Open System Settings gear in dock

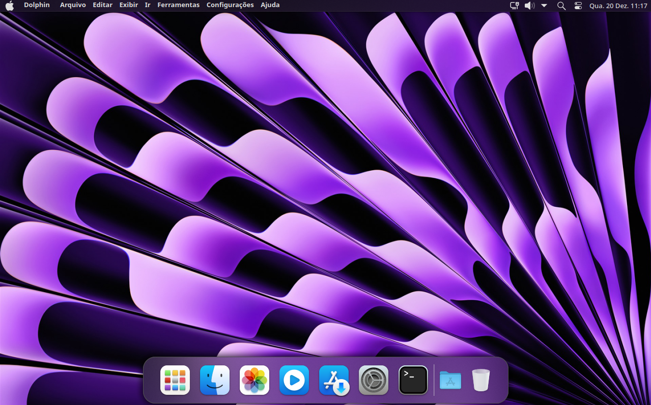(x=374, y=380)
